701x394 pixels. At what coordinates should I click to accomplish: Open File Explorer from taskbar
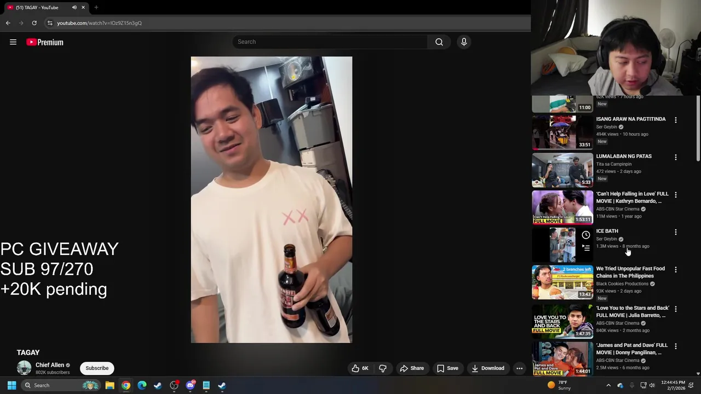(x=110, y=385)
